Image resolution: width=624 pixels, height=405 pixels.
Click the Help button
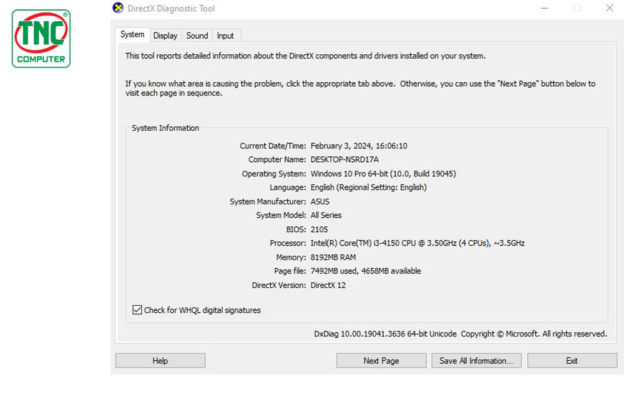point(160,361)
